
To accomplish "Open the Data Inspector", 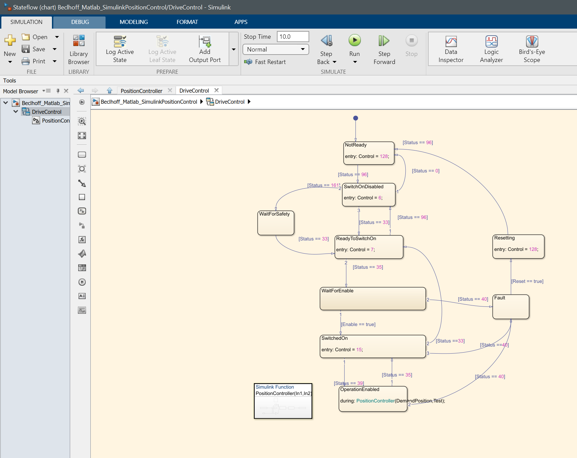I will click(x=451, y=50).
